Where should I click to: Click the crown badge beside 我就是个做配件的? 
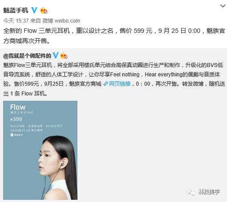(x=64, y=55)
